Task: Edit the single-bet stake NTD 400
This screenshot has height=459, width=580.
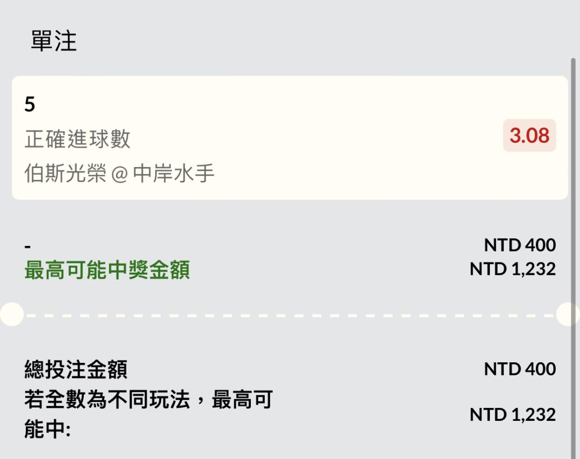Action: tap(519, 245)
